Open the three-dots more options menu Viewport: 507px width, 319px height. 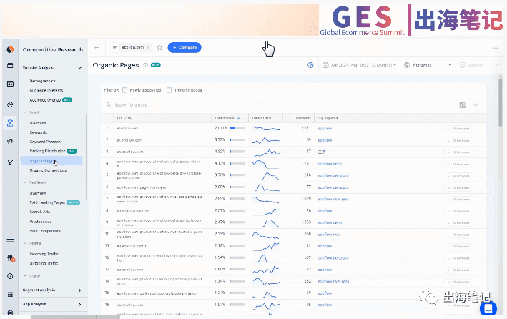496,48
